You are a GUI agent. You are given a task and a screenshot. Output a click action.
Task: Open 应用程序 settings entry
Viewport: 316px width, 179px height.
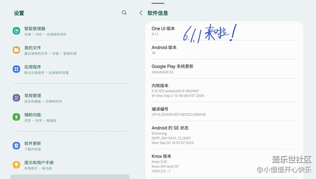click(x=70, y=70)
